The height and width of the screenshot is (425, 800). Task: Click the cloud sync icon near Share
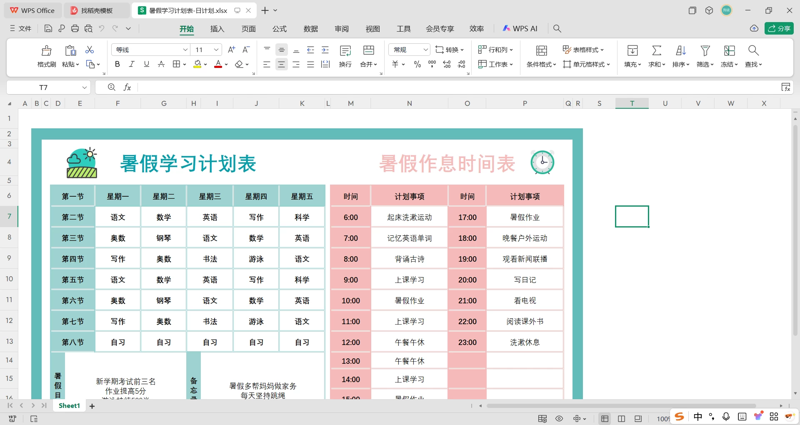click(x=754, y=28)
